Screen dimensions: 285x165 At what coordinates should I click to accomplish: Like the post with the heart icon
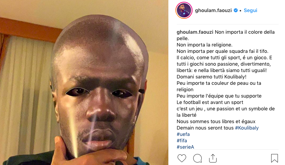(x=182, y=158)
